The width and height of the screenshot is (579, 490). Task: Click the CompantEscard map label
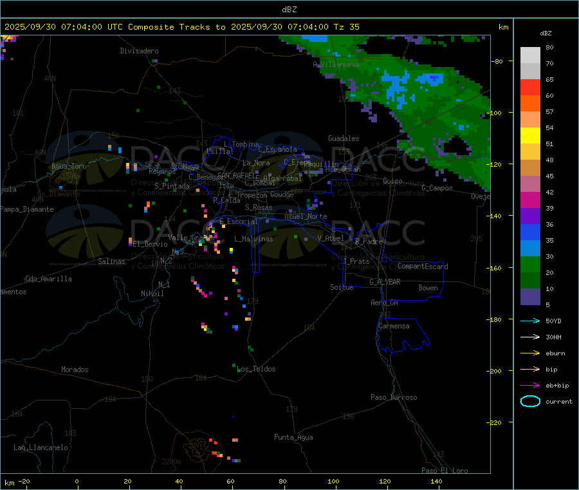click(423, 267)
